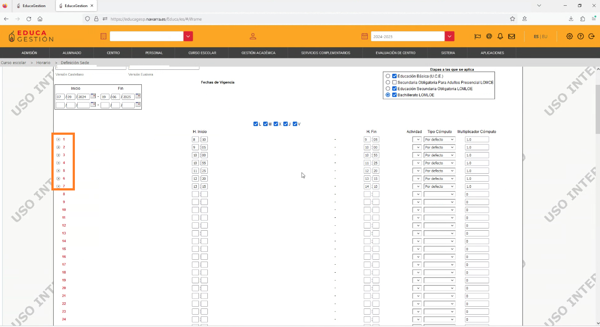Delete session row 3 with X icon
Screen dimensions: 600x327
coord(58,155)
